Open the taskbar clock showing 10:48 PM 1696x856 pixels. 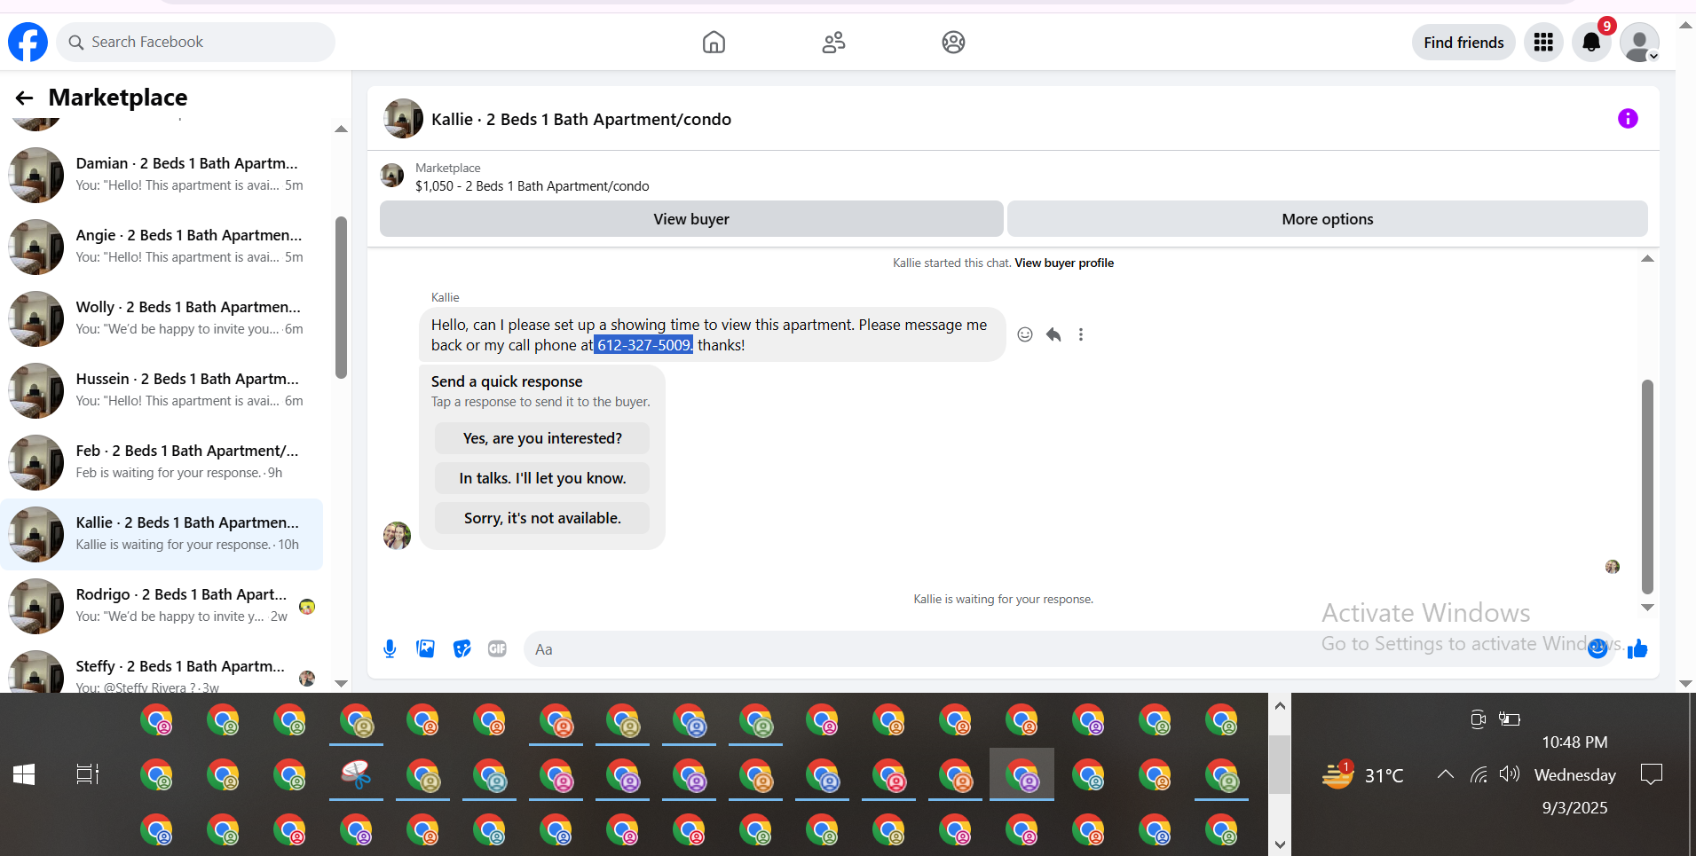(1574, 742)
